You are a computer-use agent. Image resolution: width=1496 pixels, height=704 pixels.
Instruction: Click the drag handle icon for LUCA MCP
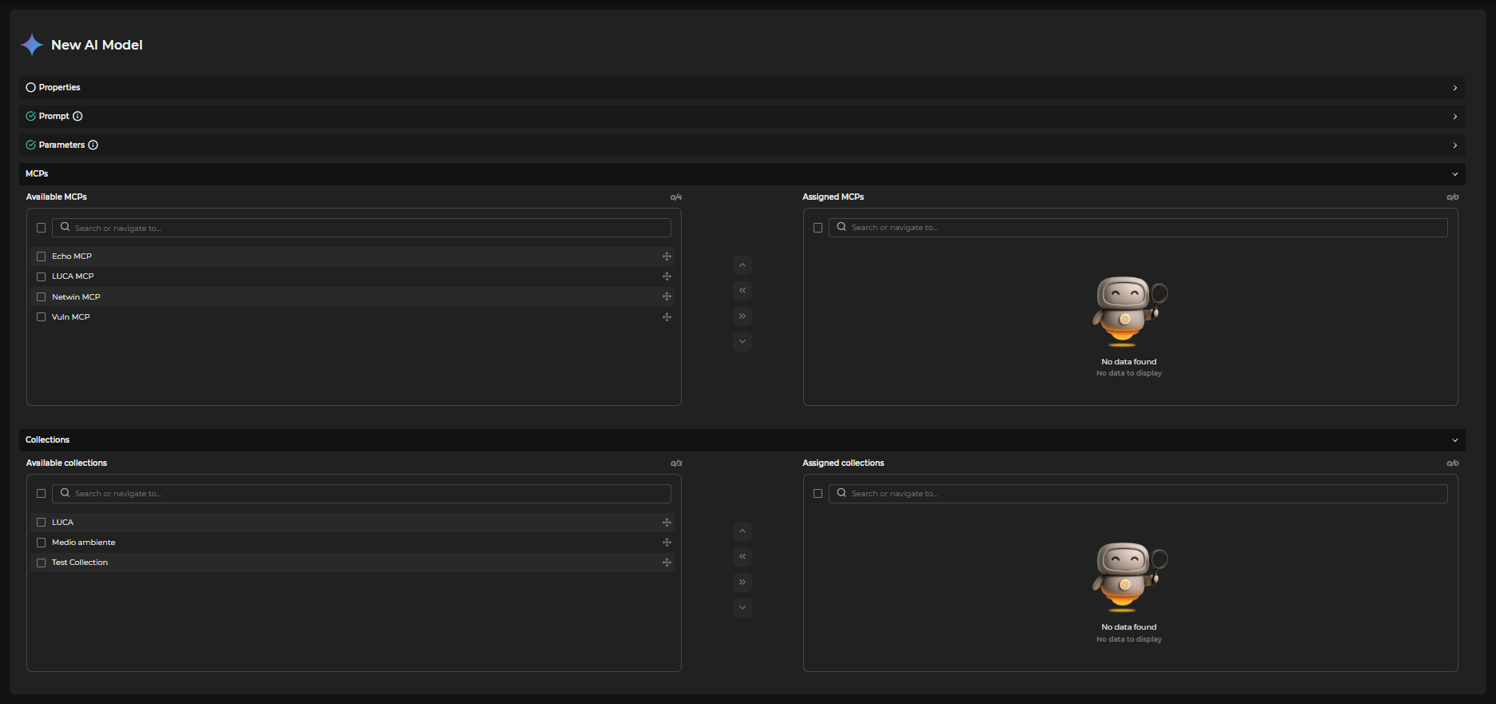pyautogui.click(x=666, y=276)
